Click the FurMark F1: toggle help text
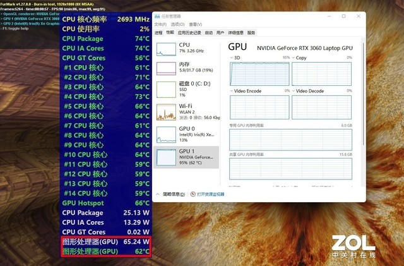 pyautogui.click(x=15, y=28)
